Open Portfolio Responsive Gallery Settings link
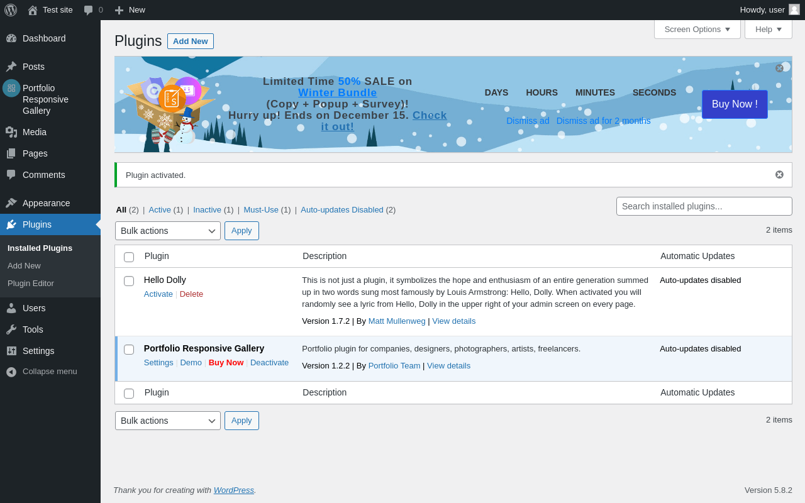The width and height of the screenshot is (805, 503). point(158,362)
